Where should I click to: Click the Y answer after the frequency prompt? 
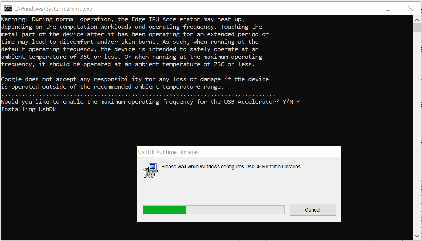299,101
